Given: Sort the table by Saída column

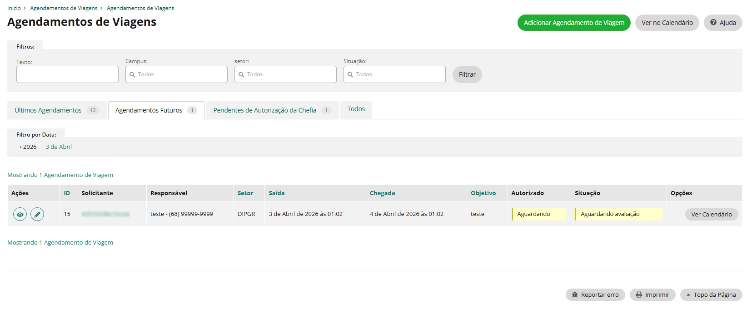Looking at the screenshot, I should pos(276,193).
